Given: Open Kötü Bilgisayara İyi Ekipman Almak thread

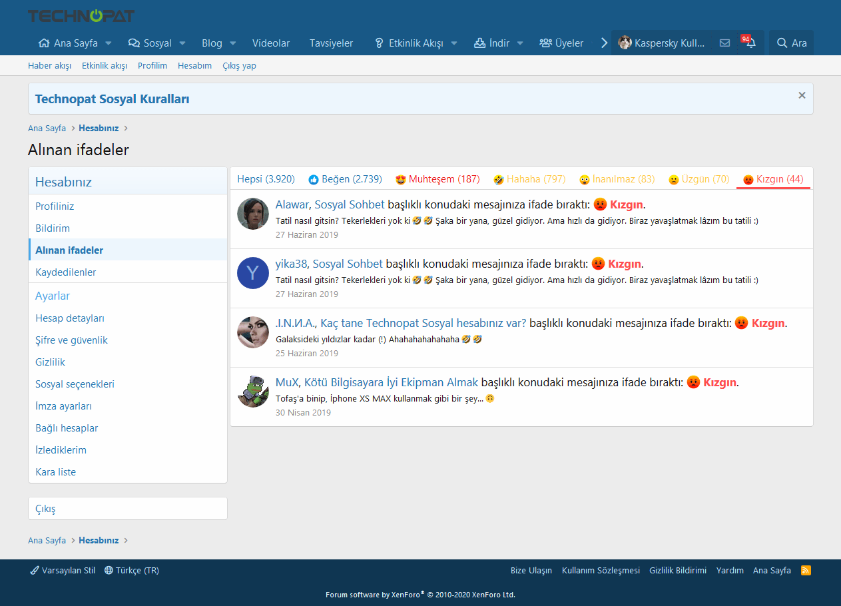Looking at the screenshot, I should pyautogui.click(x=392, y=382).
